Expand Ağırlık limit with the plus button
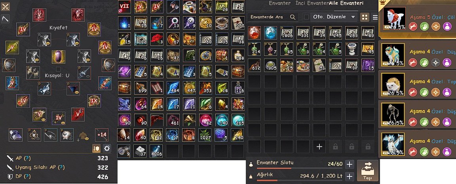The height and width of the screenshot is (184, 456). click(x=350, y=176)
